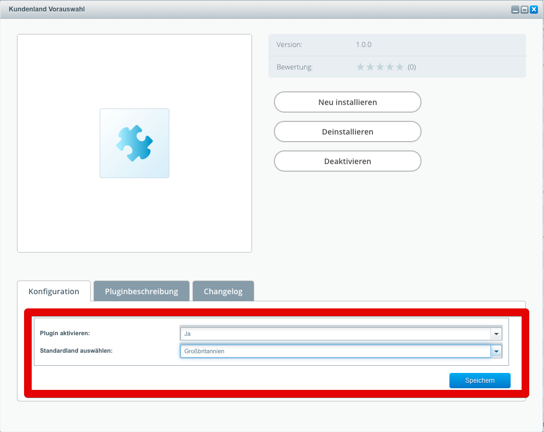This screenshot has height=432, width=544.
Task: Click the Großbritannien country field
Action: [336, 351]
